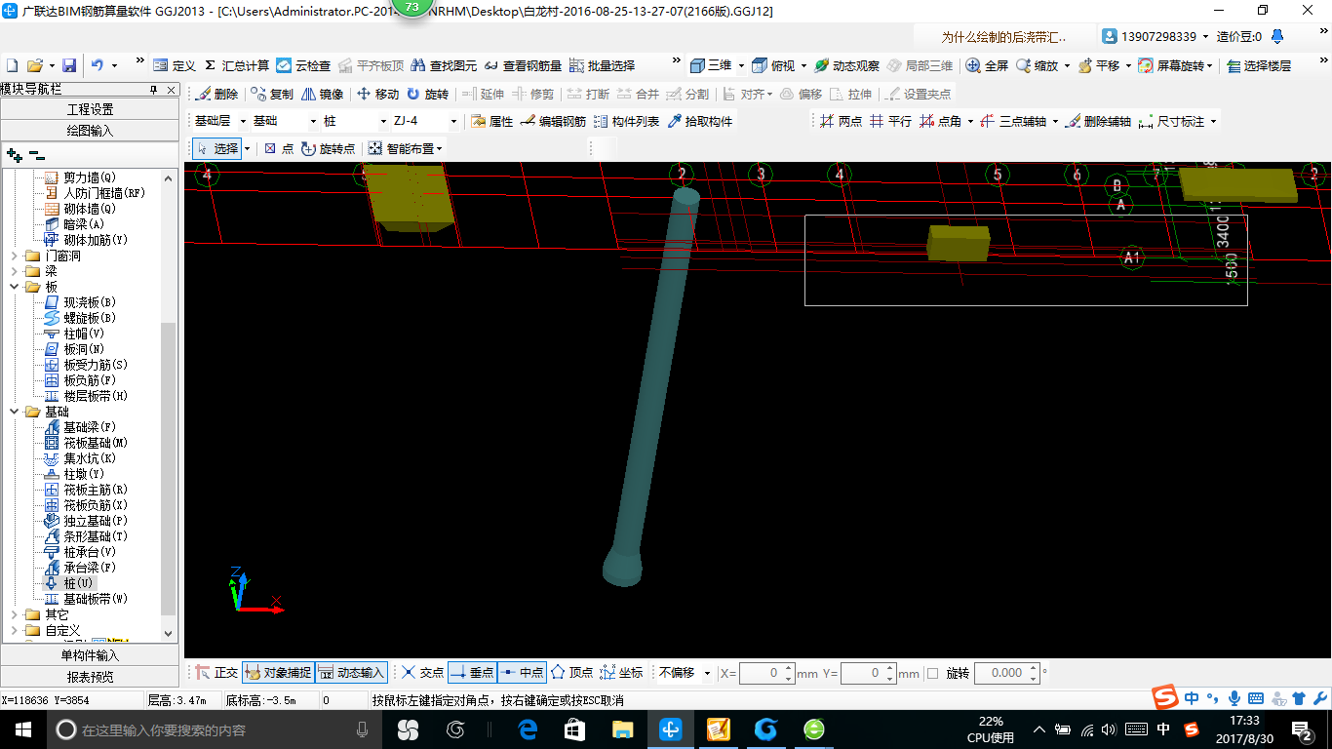The width and height of the screenshot is (1332, 749).
Task: Expand the 梁 tree node
Action: (x=14, y=271)
